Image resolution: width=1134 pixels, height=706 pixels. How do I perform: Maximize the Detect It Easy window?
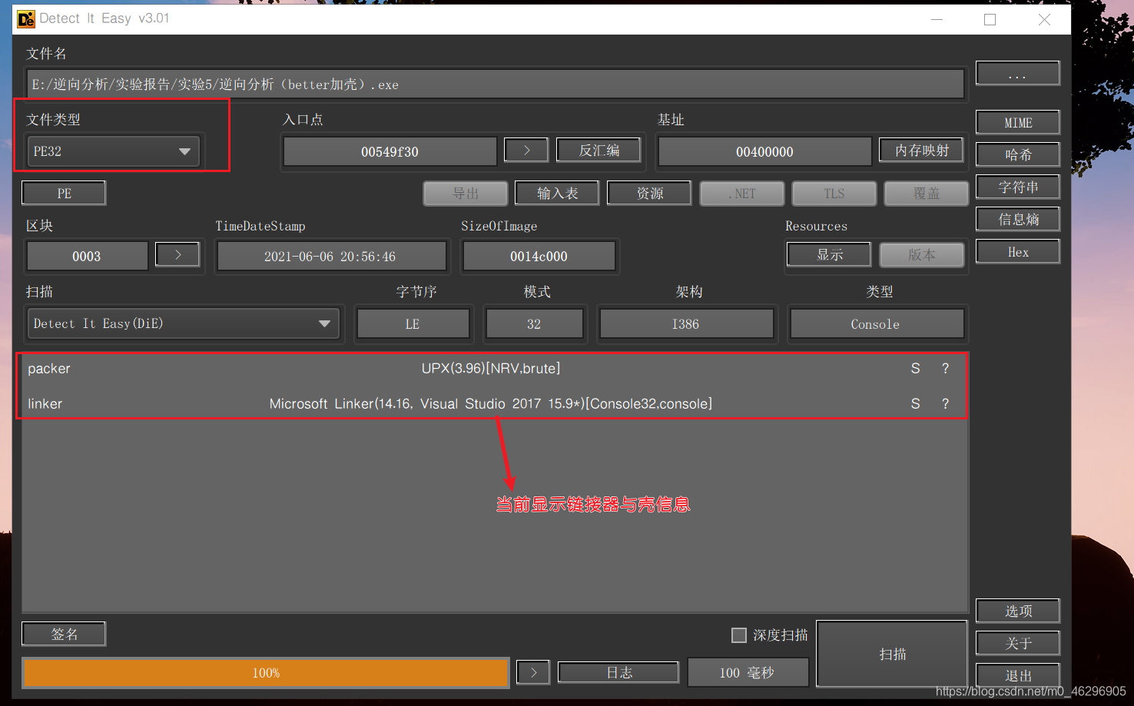[990, 19]
